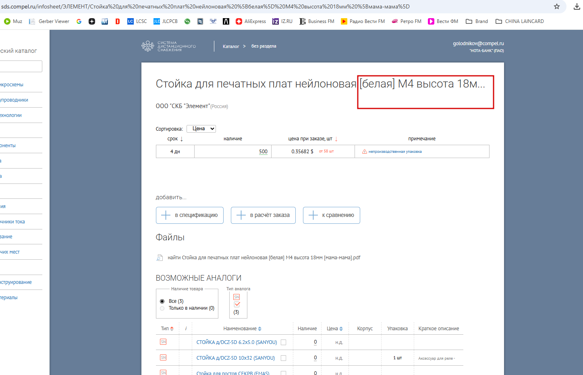
Task: Add item к сравнению
Action: coord(332,215)
